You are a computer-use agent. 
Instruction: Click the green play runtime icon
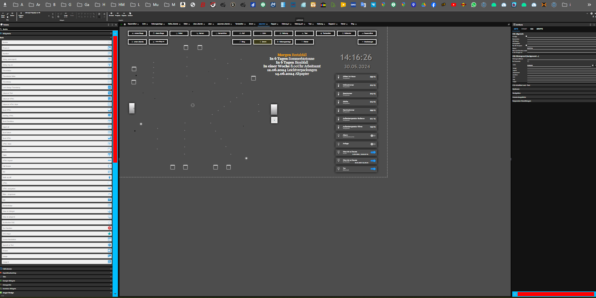[121, 24]
